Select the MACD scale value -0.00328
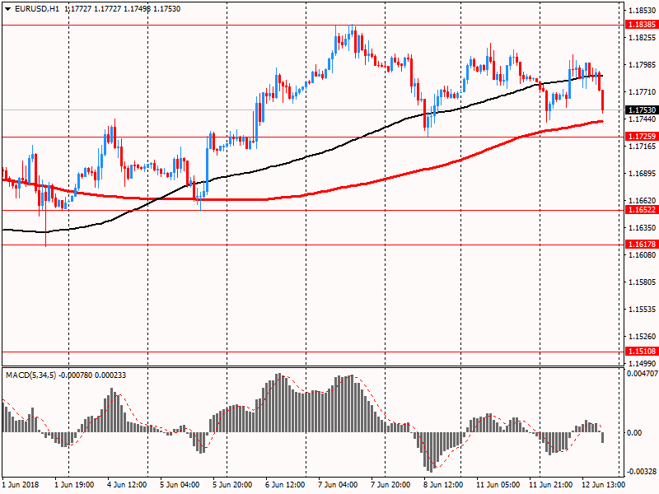Screen dimensions: 659x494 (643, 472)
